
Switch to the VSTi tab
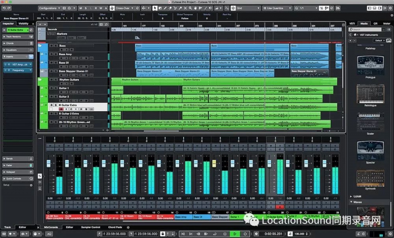coord(352,24)
